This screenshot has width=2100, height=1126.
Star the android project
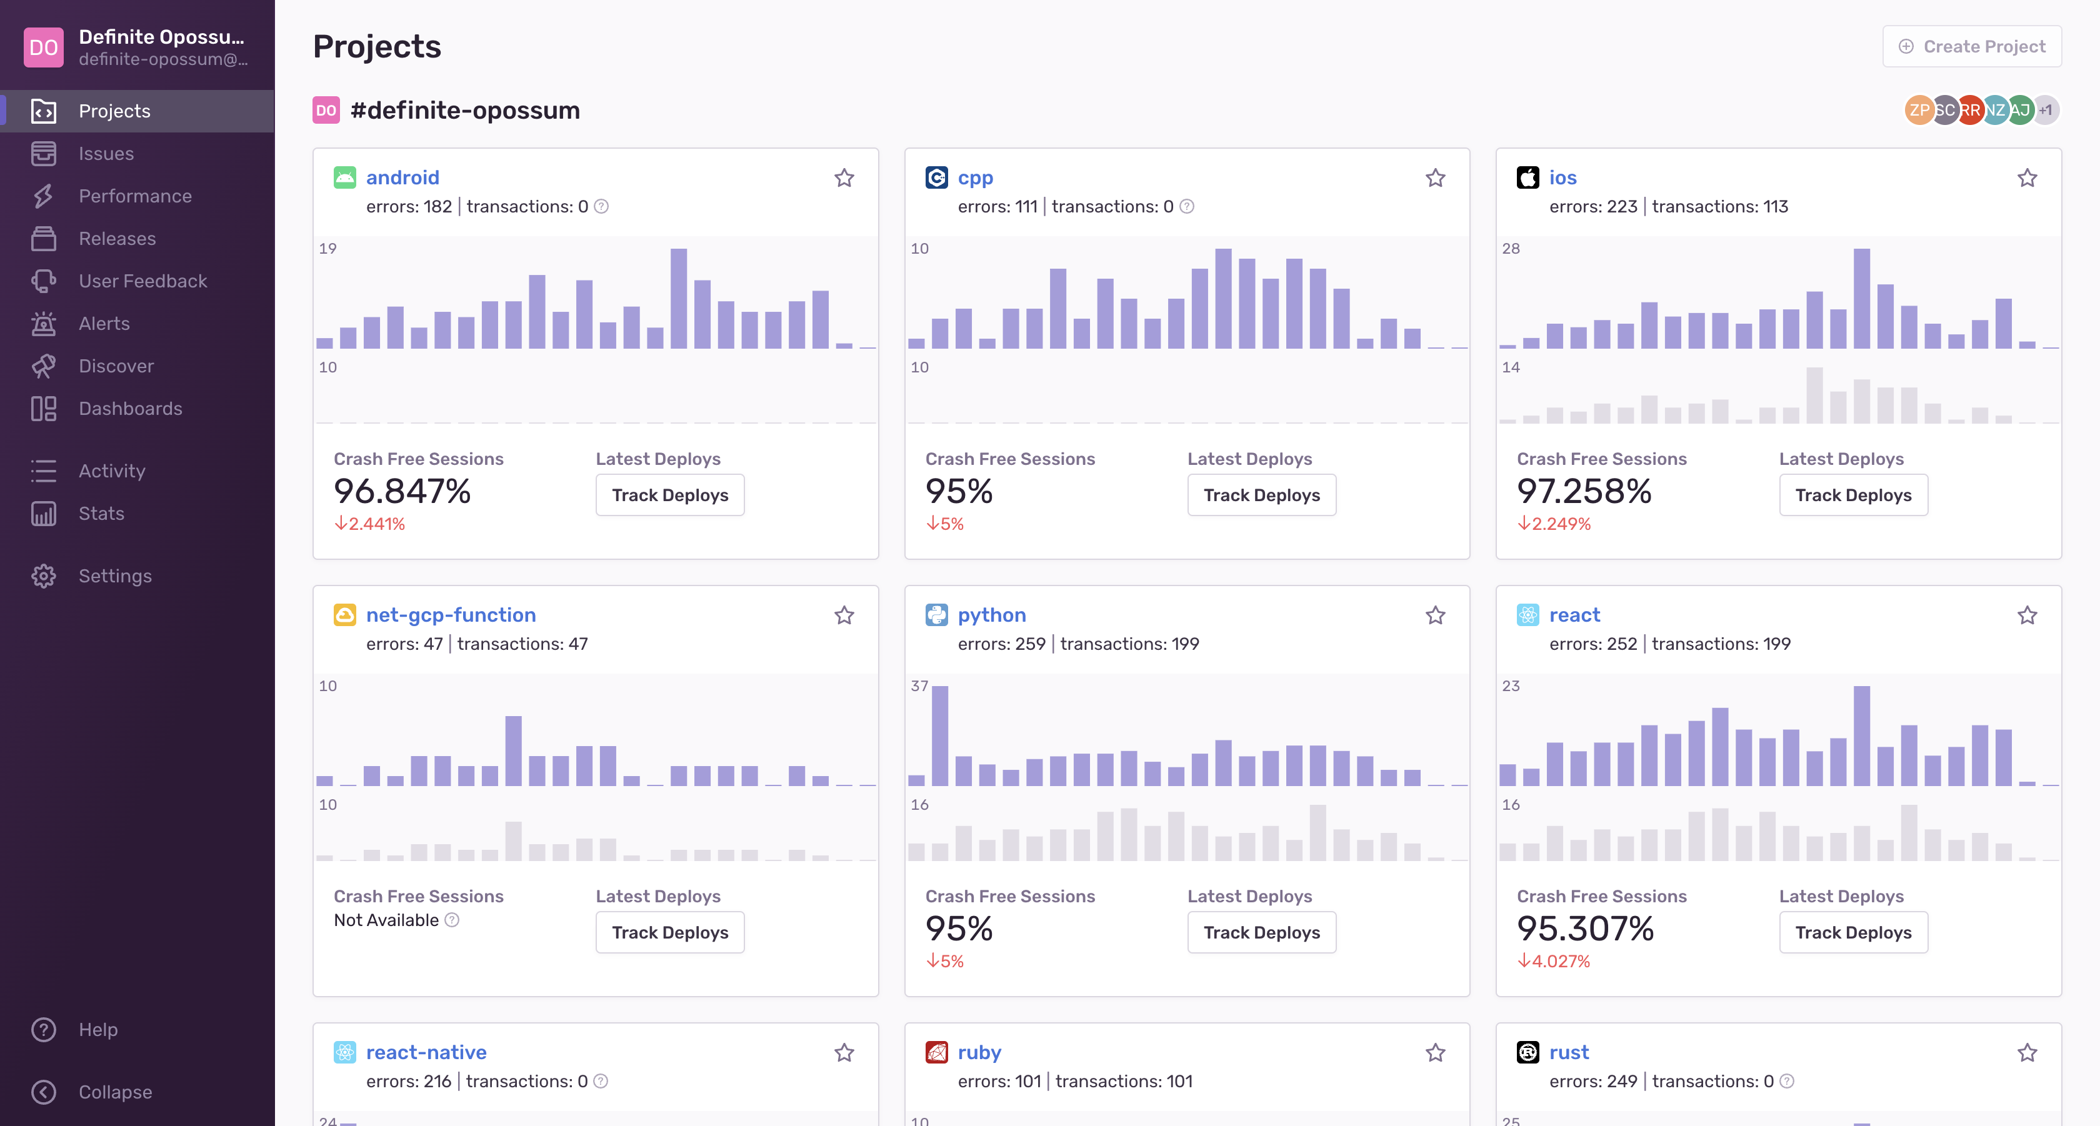pos(844,177)
